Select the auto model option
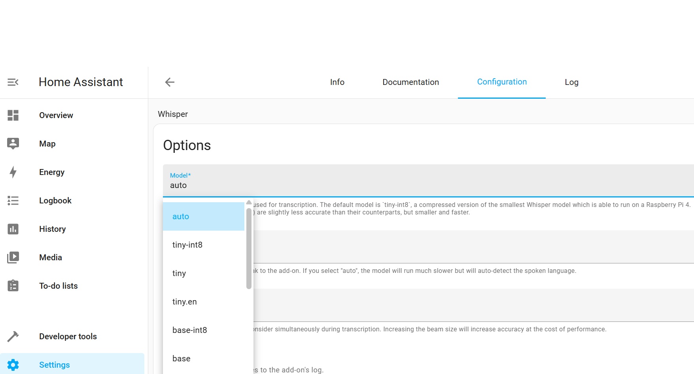 (x=204, y=216)
